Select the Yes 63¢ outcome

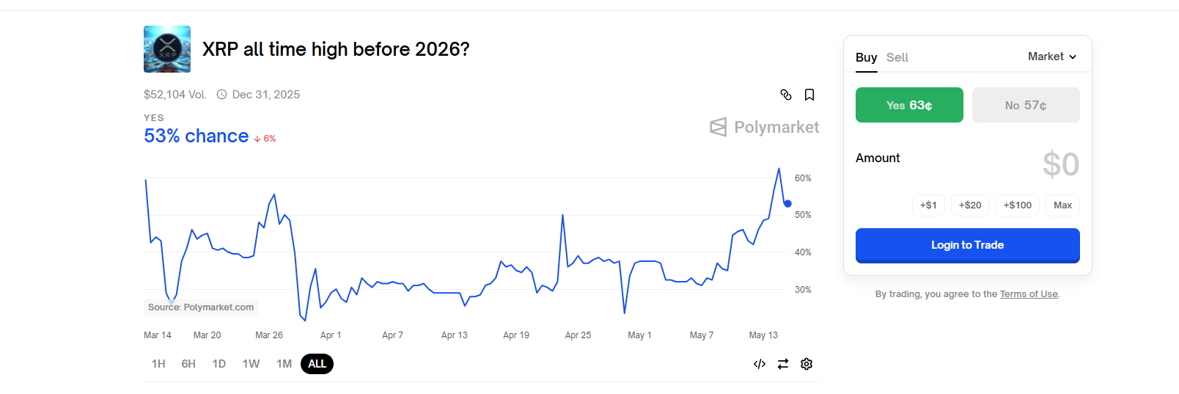coord(909,105)
